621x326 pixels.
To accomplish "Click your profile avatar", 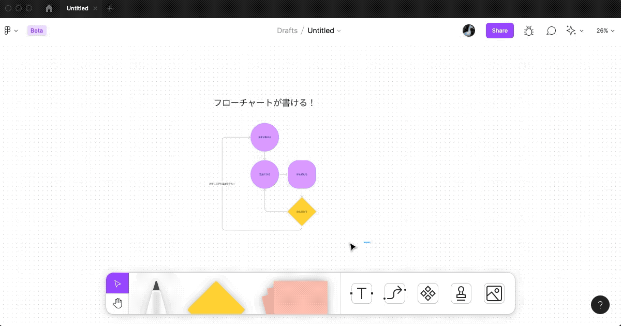I will (469, 31).
